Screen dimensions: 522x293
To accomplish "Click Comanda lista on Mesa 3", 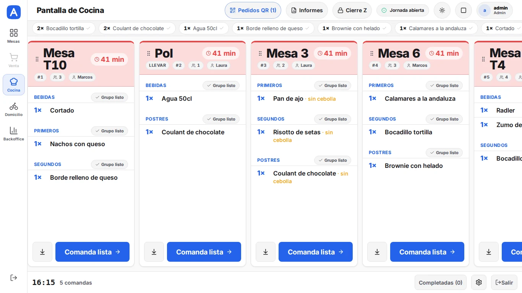I will point(316,252).
